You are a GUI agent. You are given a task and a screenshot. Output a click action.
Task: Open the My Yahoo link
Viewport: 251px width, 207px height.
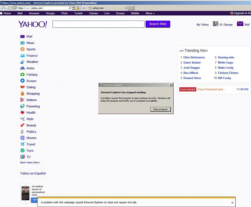click(202, 24)
